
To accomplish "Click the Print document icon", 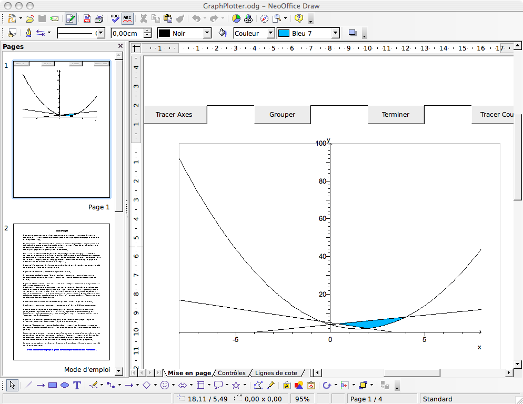I will point(98,19).
